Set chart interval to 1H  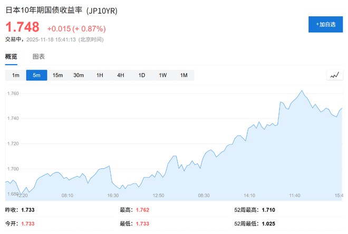pyautogui.click(x=100, y=75)
